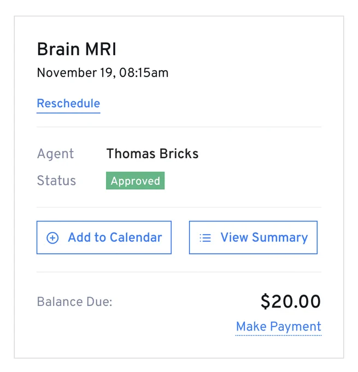Screen dimensions: 358x372
Task: Click the green Approved status badge
Action: point(135,181)
